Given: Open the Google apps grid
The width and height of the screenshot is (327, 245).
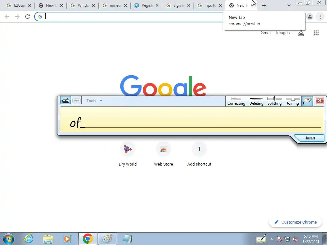Looking at the screenshot, I should (x=316, y=33).
